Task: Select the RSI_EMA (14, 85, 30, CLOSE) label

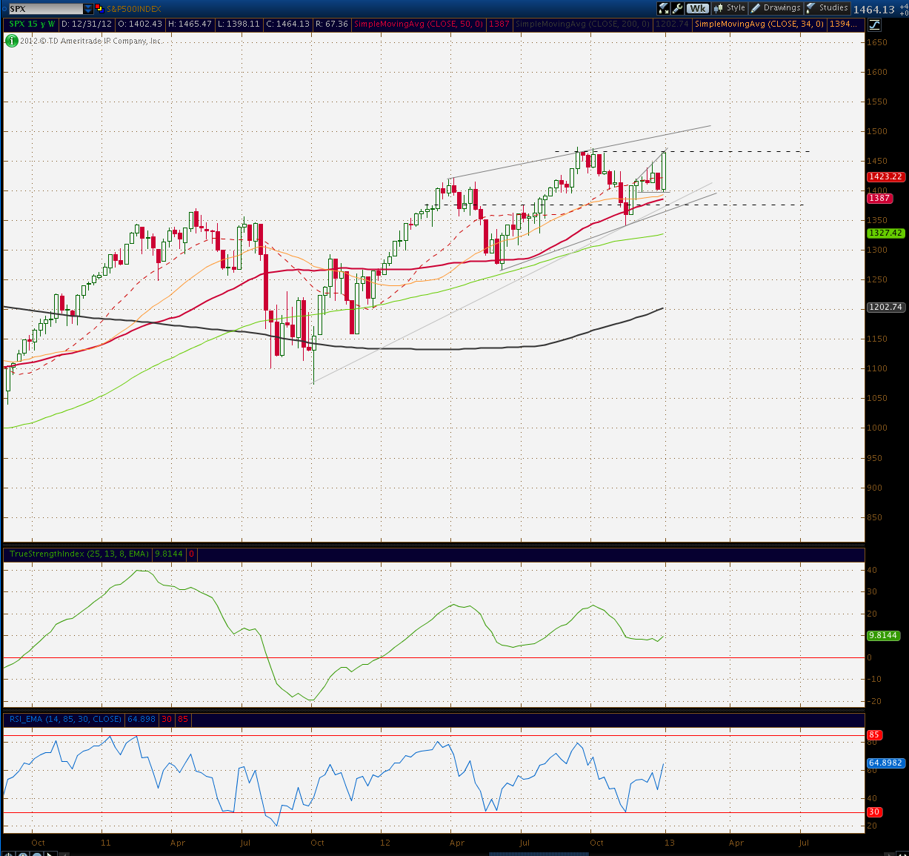Action: pyautogui.click(x=66, y=719)
